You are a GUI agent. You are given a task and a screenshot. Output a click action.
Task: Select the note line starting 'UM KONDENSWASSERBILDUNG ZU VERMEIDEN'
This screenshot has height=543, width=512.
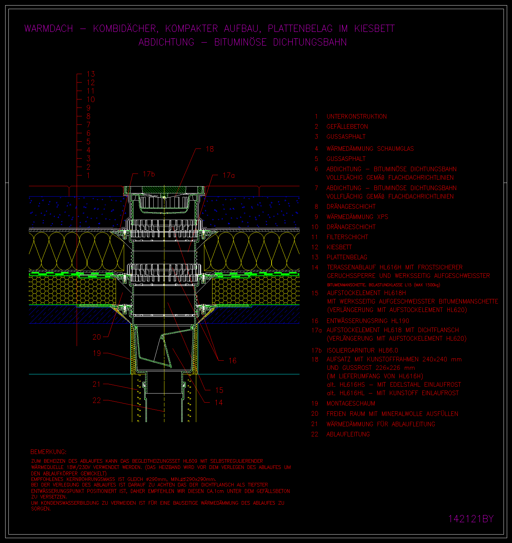pyautogui.click(x=158, y=503)
